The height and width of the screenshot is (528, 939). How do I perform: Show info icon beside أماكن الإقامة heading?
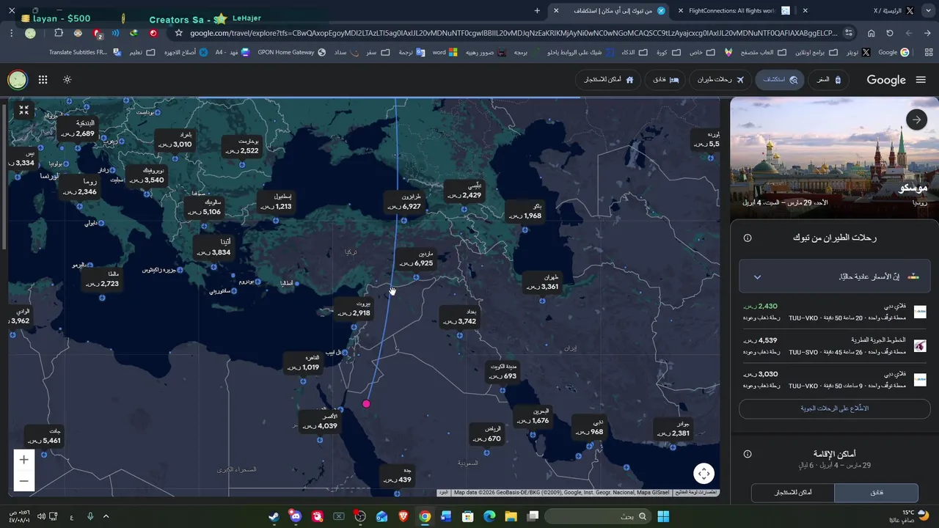pyautogui.click(x=748, y=454)
